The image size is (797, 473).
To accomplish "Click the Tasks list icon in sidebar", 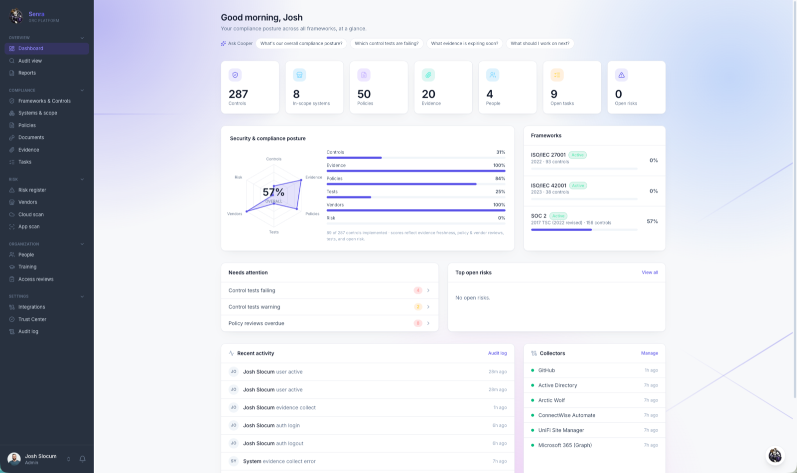I will [x=12, y=162].
